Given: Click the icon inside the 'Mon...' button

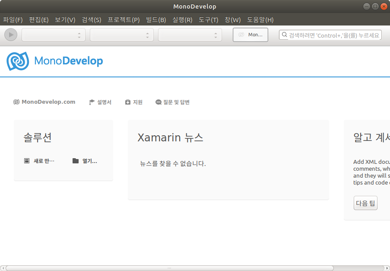Looking at the screenshot, I should [241, 35].
